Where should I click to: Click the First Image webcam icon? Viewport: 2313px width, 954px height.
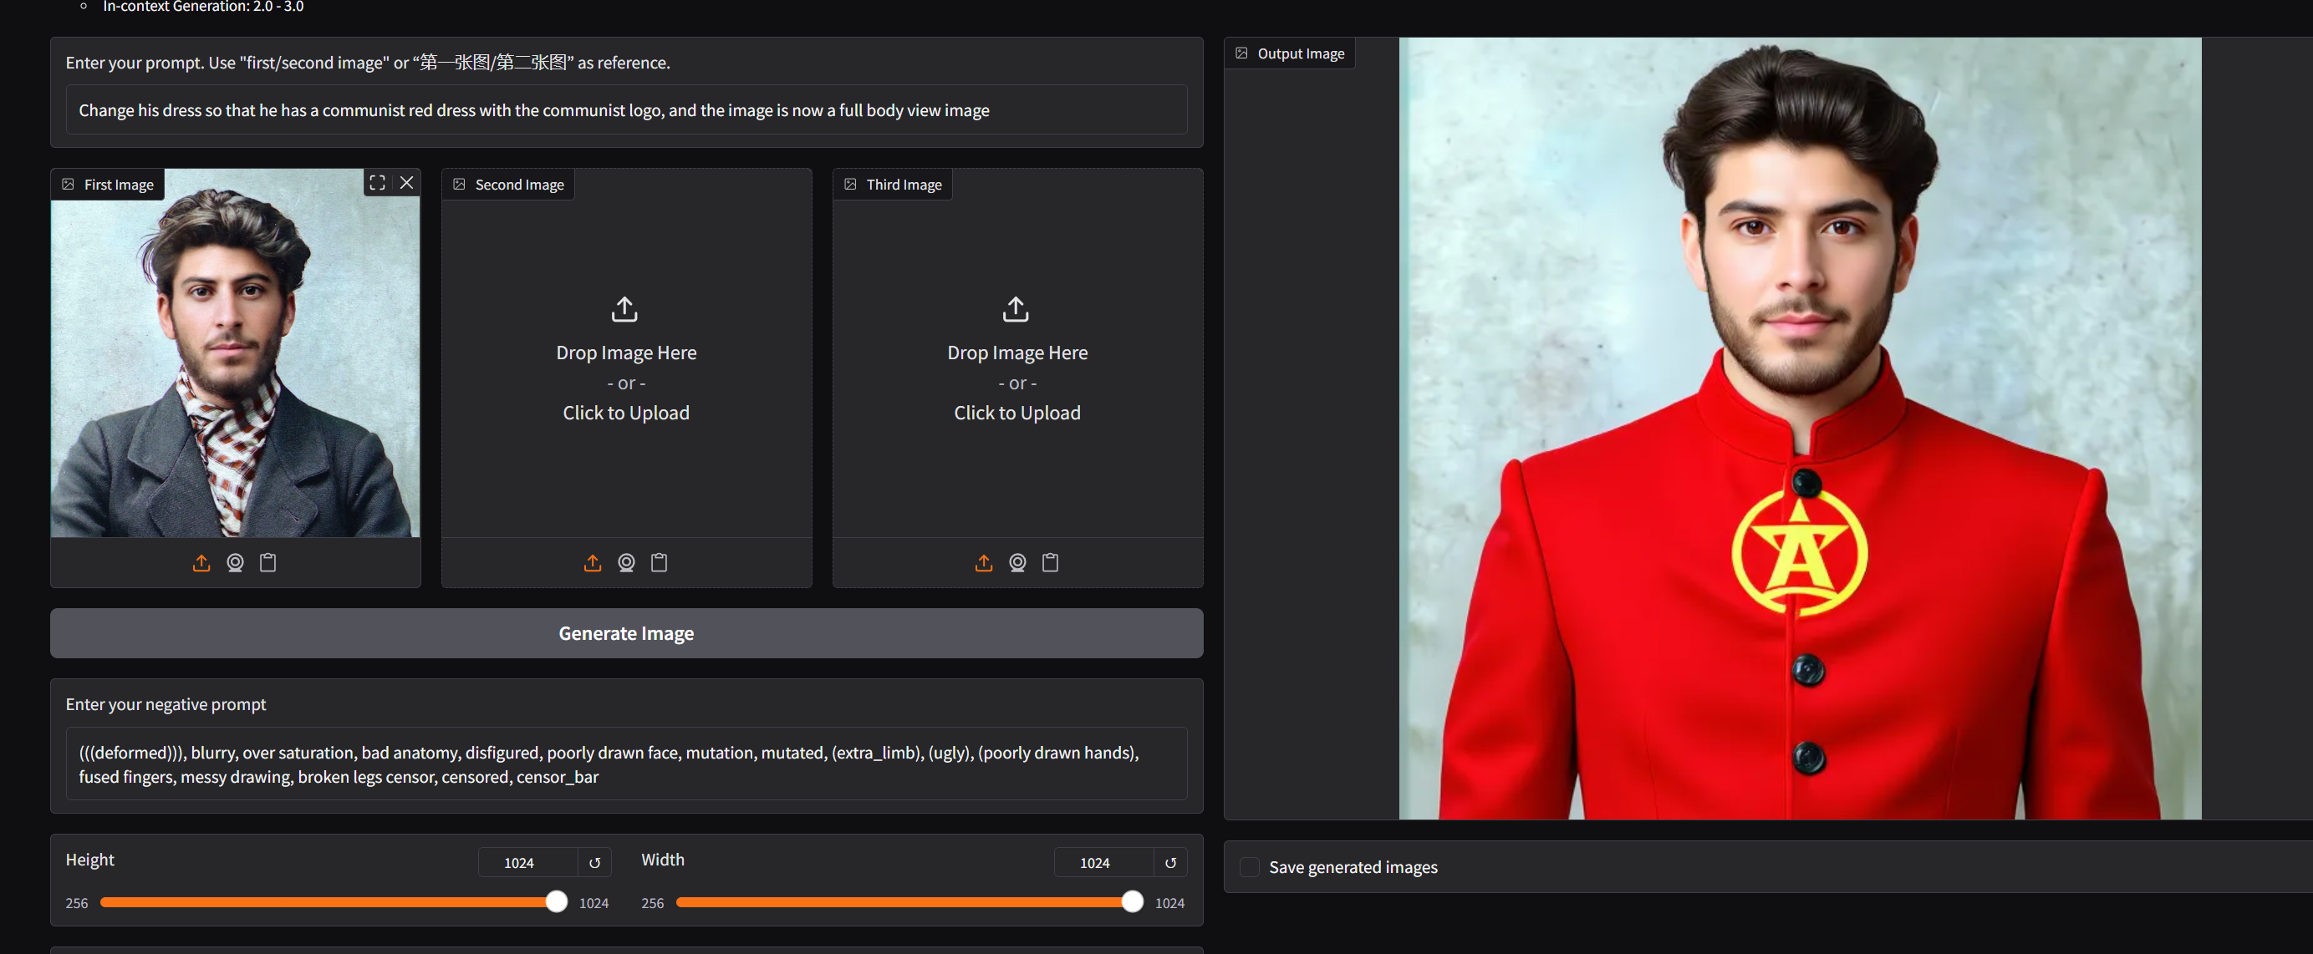[235, 563]
